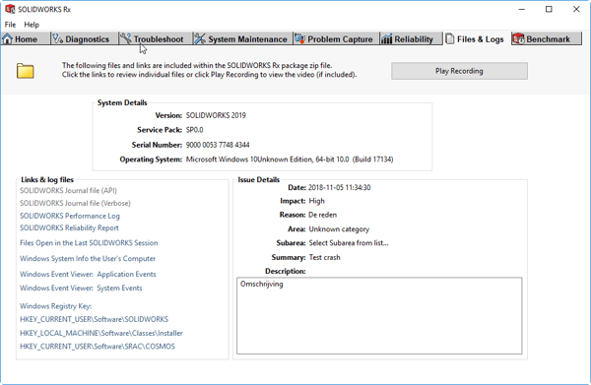Viewport: 591px width, 385px height.
Task: Click the Benchmark tab red icon
Action: tap(519, 38)
